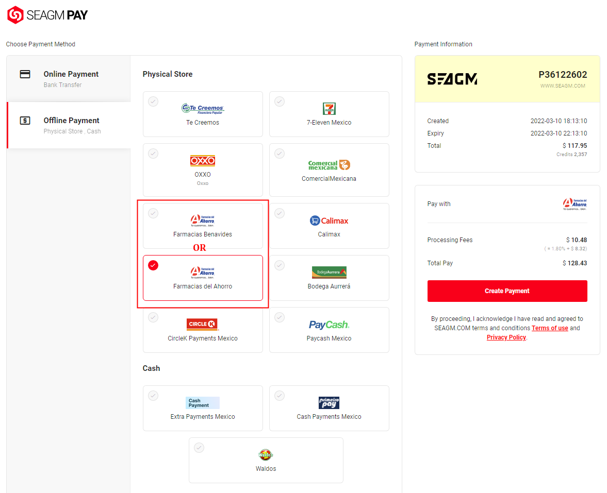Click the Farmacias del Ahorro card logo
607x493 pixels.
pos(203,273)
